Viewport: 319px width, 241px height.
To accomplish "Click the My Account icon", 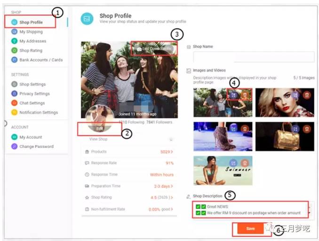I will coord(14,137).
